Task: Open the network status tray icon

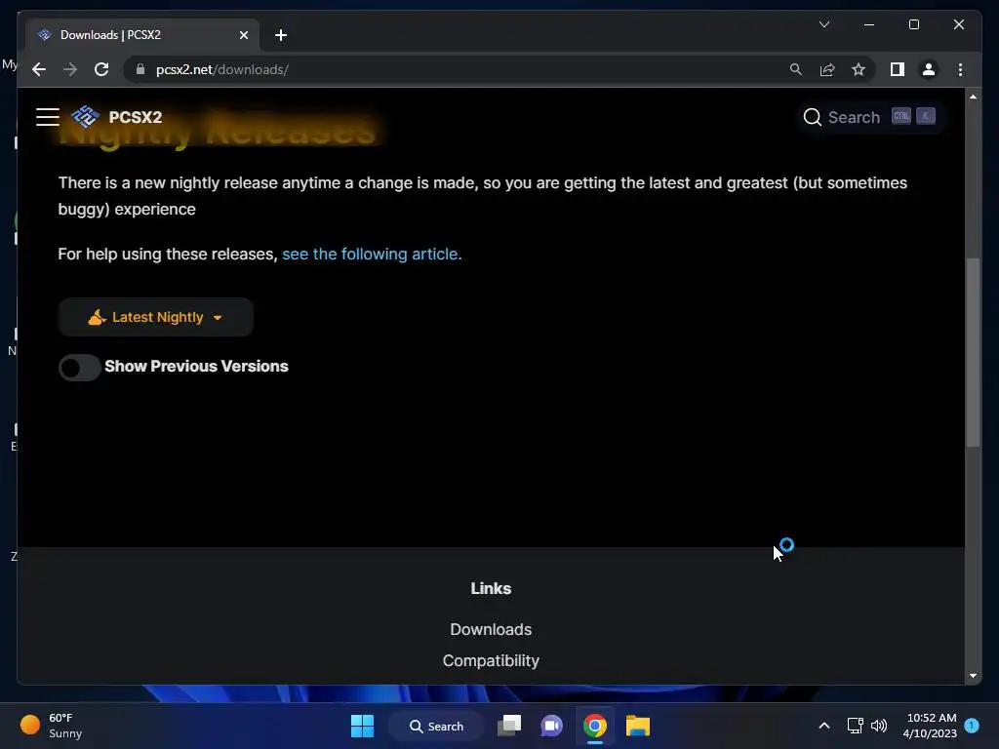Action: [x=855, y=726]
